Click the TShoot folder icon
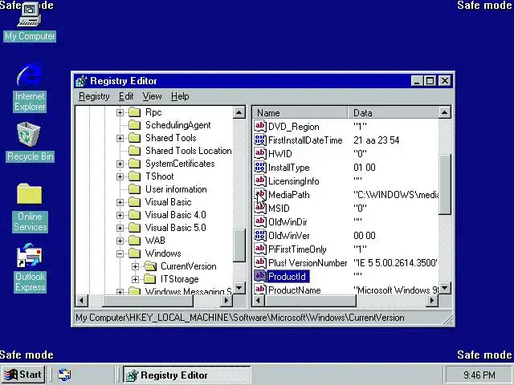 134,176
